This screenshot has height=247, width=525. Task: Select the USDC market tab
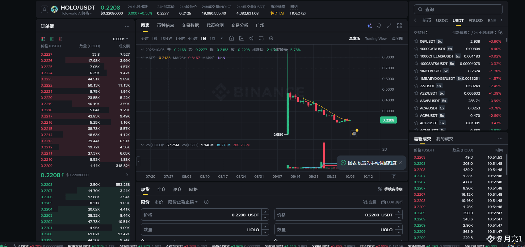pyautogui.click(x=442, y=20)
